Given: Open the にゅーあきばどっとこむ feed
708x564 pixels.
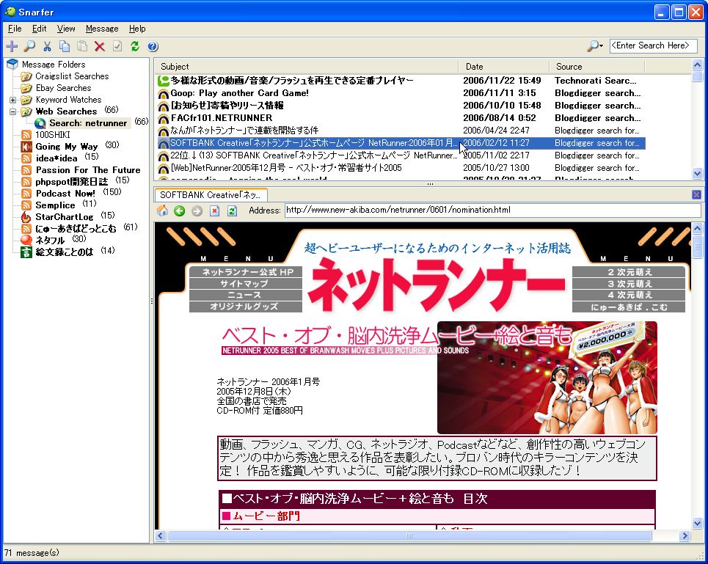Looking at the screenshot, I should point(76,229).
